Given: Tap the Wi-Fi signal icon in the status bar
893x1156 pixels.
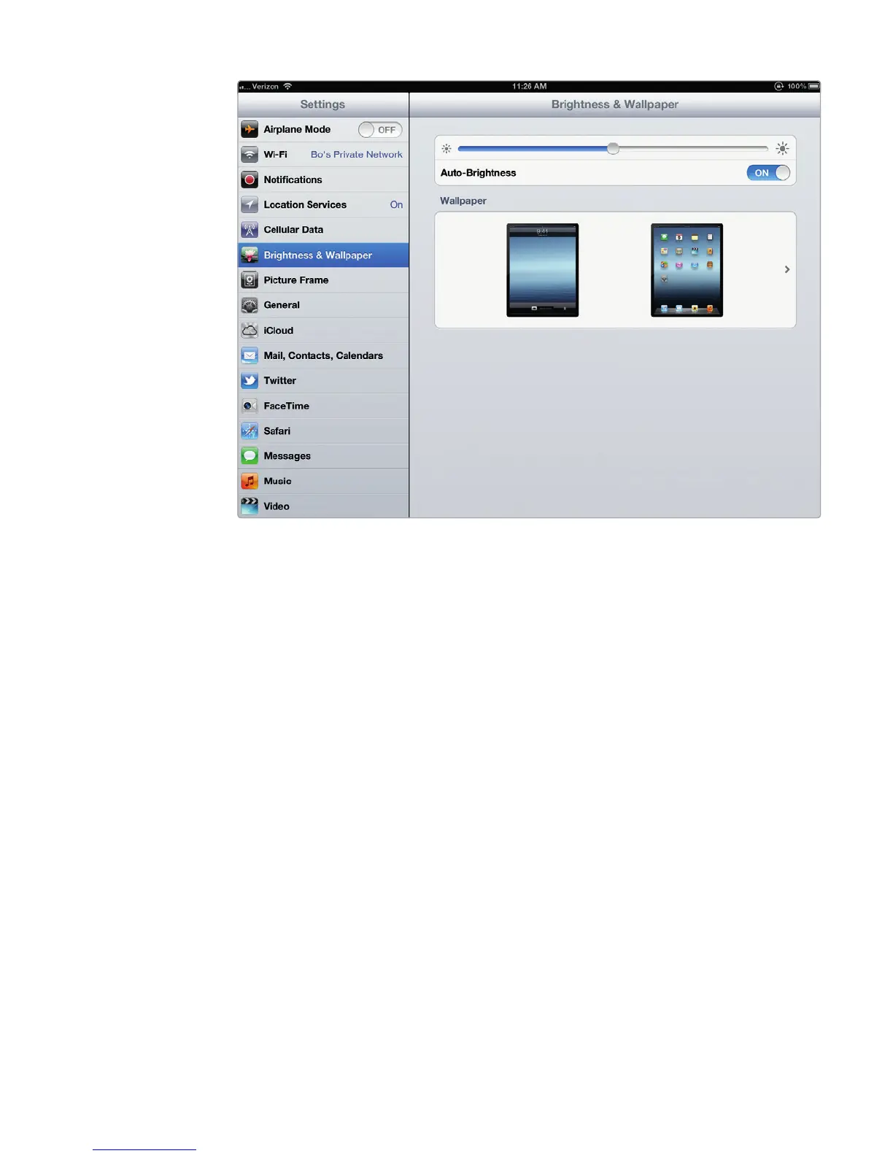Looking at the screenshot, I should tap(287, 86).
